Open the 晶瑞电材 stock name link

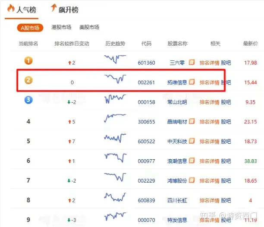[x=177, y=122]
